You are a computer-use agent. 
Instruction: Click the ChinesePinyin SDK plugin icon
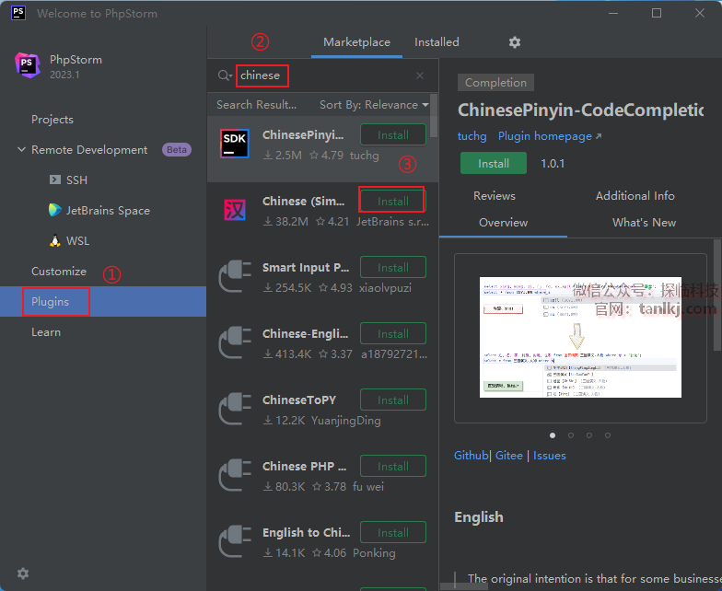(235, 144)
